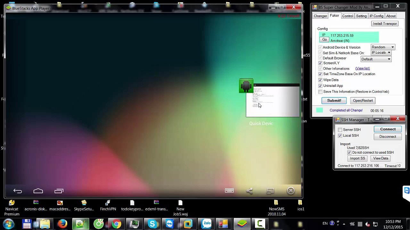Click the BlueStacks fullscreen icon
The image size is (410, 230).
[270, 191]
